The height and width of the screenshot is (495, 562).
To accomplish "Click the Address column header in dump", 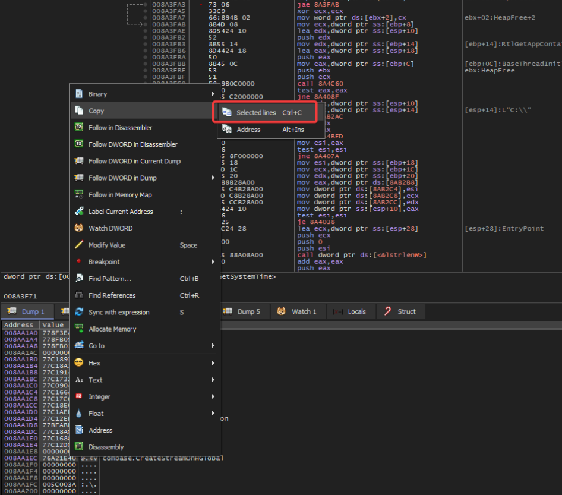I will coord(20,325).
